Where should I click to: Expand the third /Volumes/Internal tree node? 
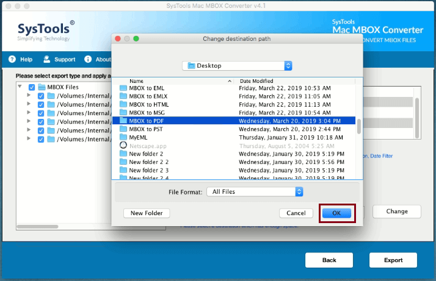coord(29,112)
